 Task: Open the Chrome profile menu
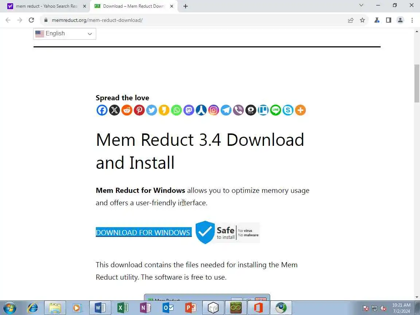pyautogui.click(x=400, y=20)
